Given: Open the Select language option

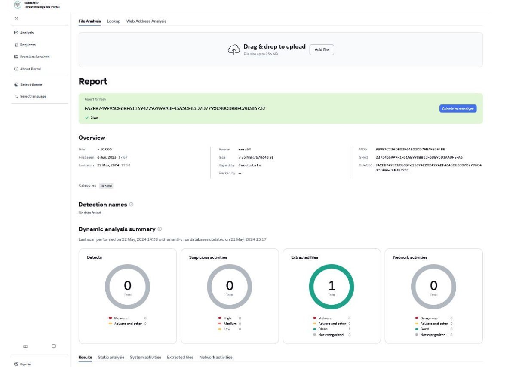Looking at the screenshot, I should 33,96.
